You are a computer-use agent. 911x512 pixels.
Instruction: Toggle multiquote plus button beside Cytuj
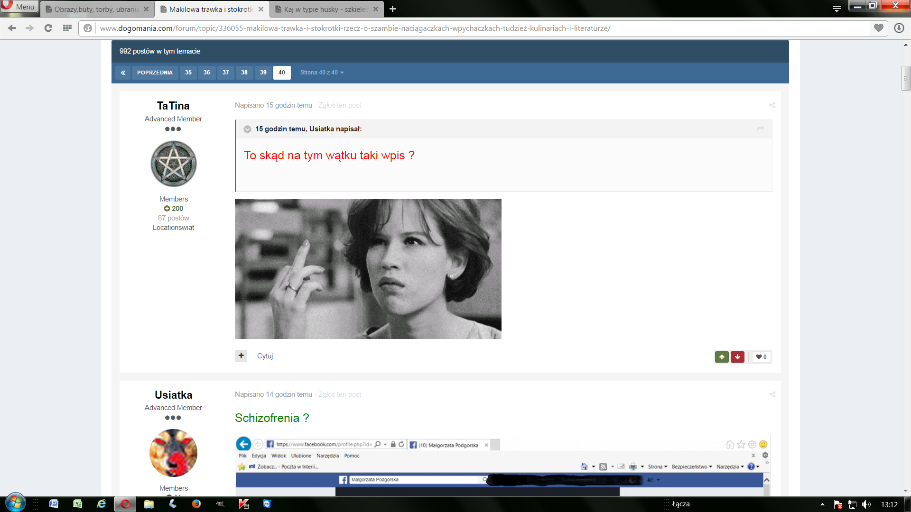tap(241, 356)
